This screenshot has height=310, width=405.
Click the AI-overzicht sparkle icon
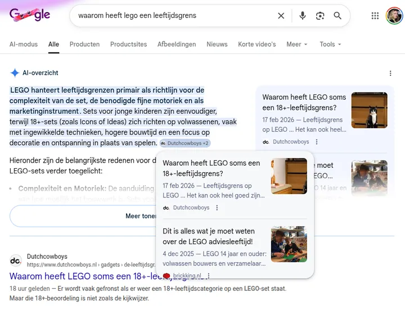(x=15, y=73)
